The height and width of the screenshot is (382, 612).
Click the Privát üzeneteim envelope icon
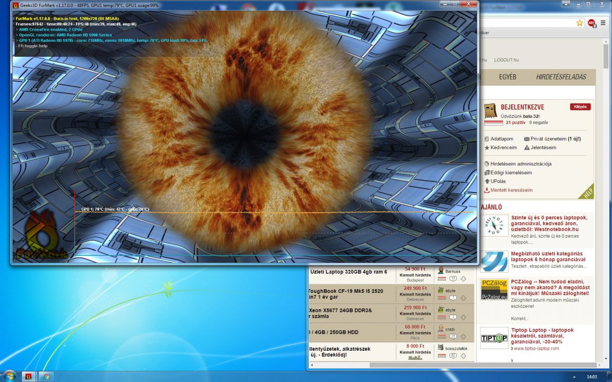pos(526,139)
